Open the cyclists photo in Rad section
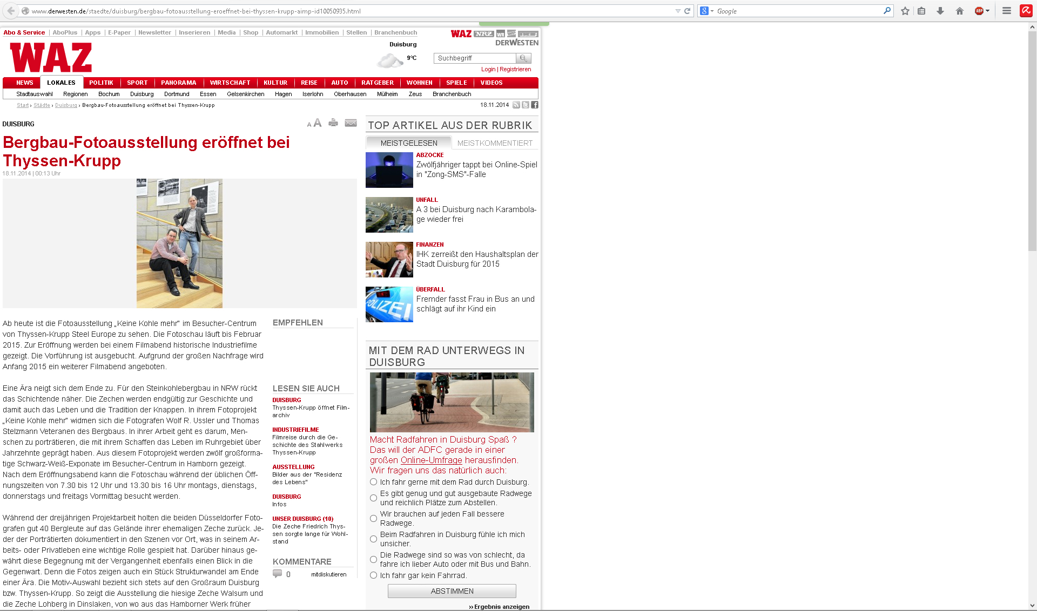The height and width of the screenshot is (611, 1037). click(452, 402)
